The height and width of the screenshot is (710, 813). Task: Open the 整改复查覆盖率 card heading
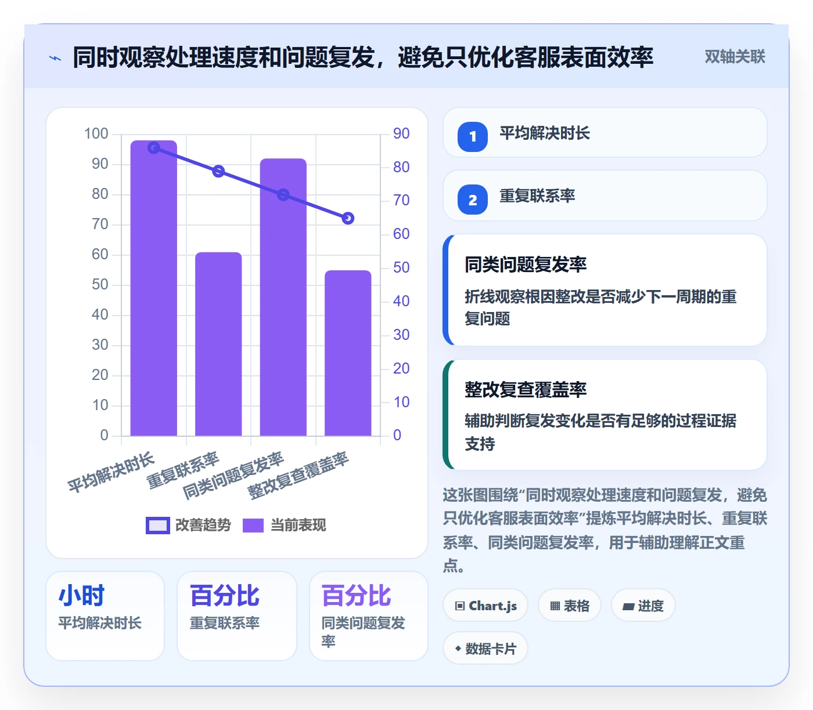pos(526,389)
